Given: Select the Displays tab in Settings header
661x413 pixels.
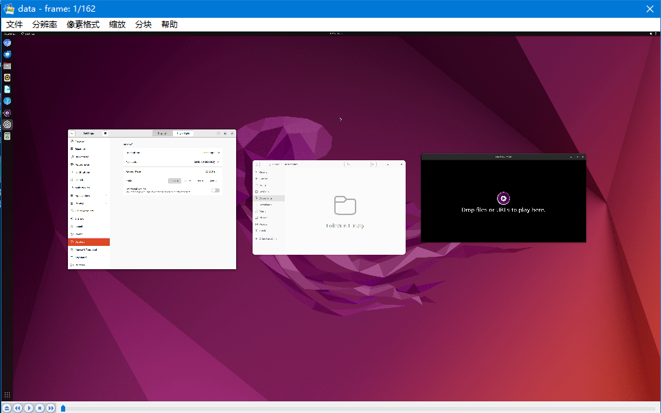Looking at the screenshot, I should 163,134.
